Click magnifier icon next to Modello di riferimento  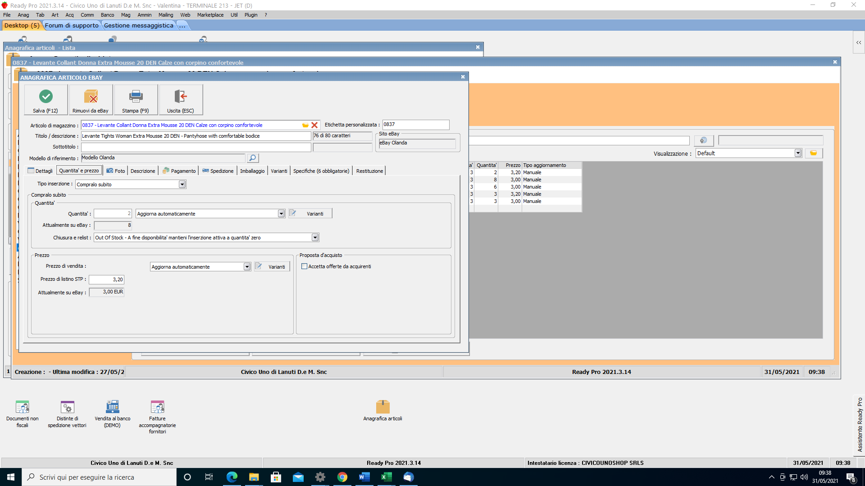pyautogui.click(x=253, y=158)
